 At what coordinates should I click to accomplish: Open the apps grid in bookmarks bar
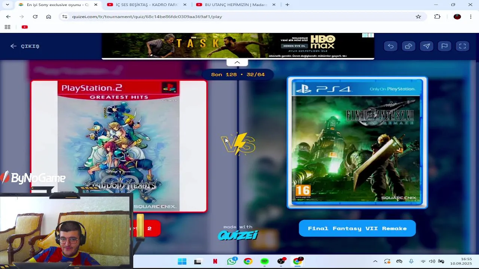[7, 27]
